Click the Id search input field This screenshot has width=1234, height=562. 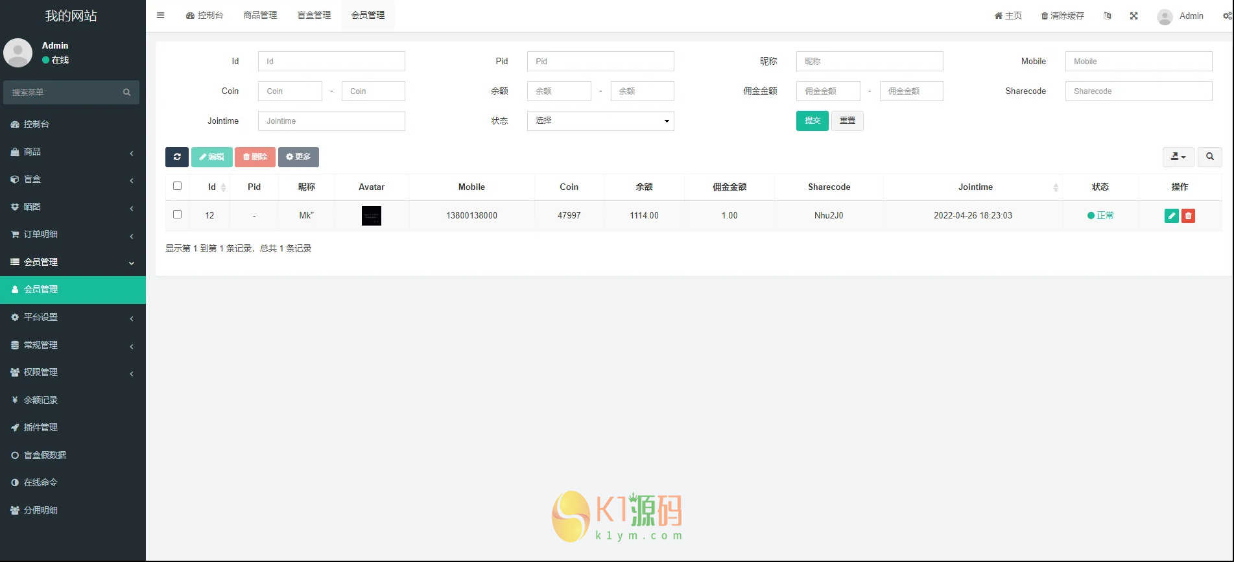tap(331, 62)
